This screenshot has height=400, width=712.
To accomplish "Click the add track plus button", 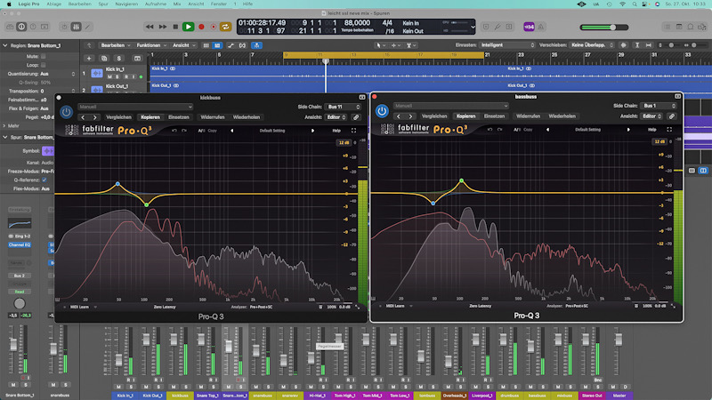I will tap(89, 58).
